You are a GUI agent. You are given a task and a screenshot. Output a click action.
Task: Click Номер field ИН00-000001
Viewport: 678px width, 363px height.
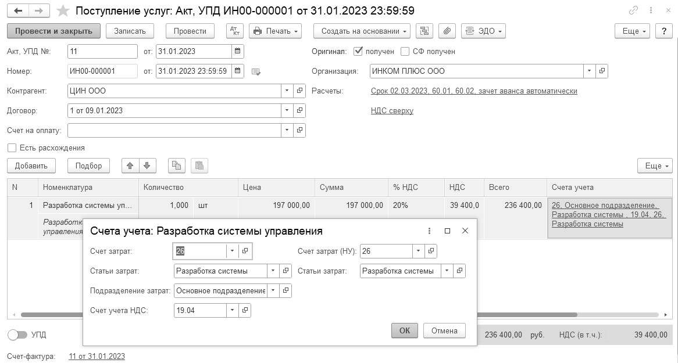pyautogui.click(x=102, y=71)
